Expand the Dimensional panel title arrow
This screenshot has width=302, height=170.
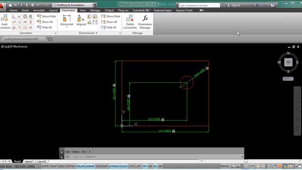click(x=96, y=33)
